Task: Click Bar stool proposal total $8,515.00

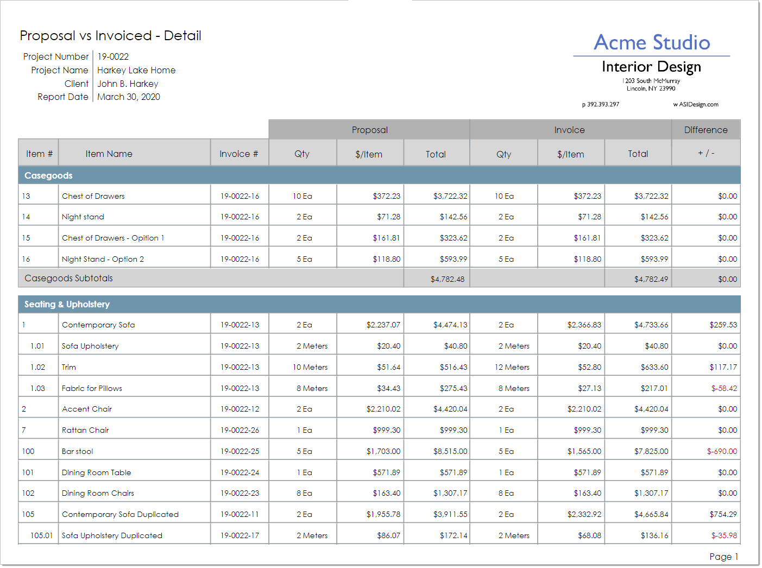Action: pos(450,451)
